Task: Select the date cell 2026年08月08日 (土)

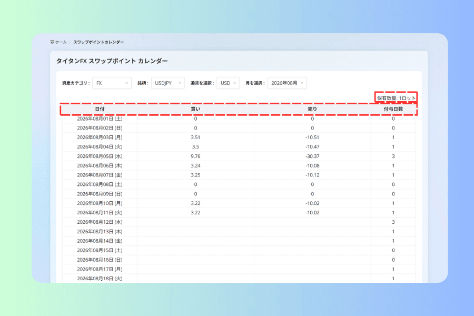Action: (x=100, y=184)
